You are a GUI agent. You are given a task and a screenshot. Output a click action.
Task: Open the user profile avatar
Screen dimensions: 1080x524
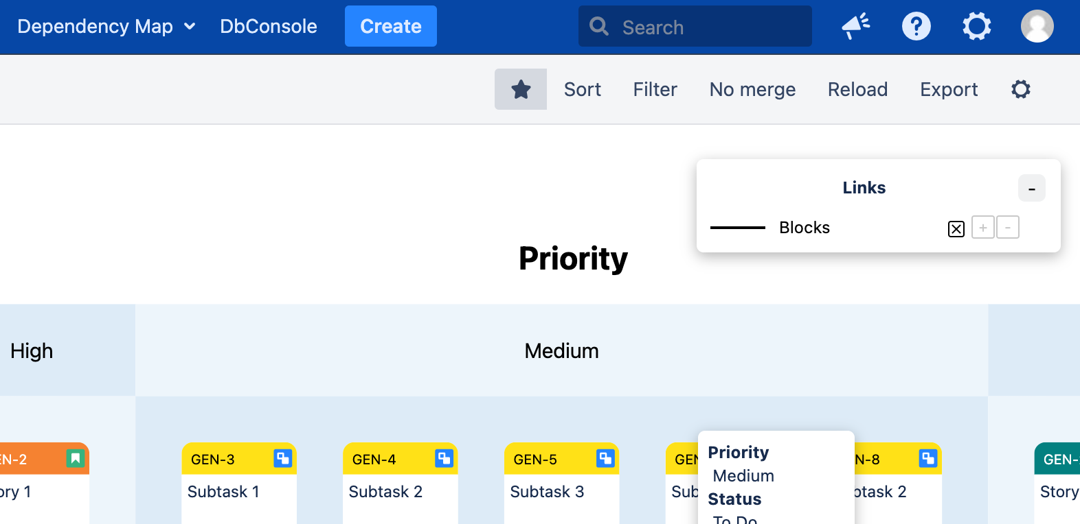1037,27
